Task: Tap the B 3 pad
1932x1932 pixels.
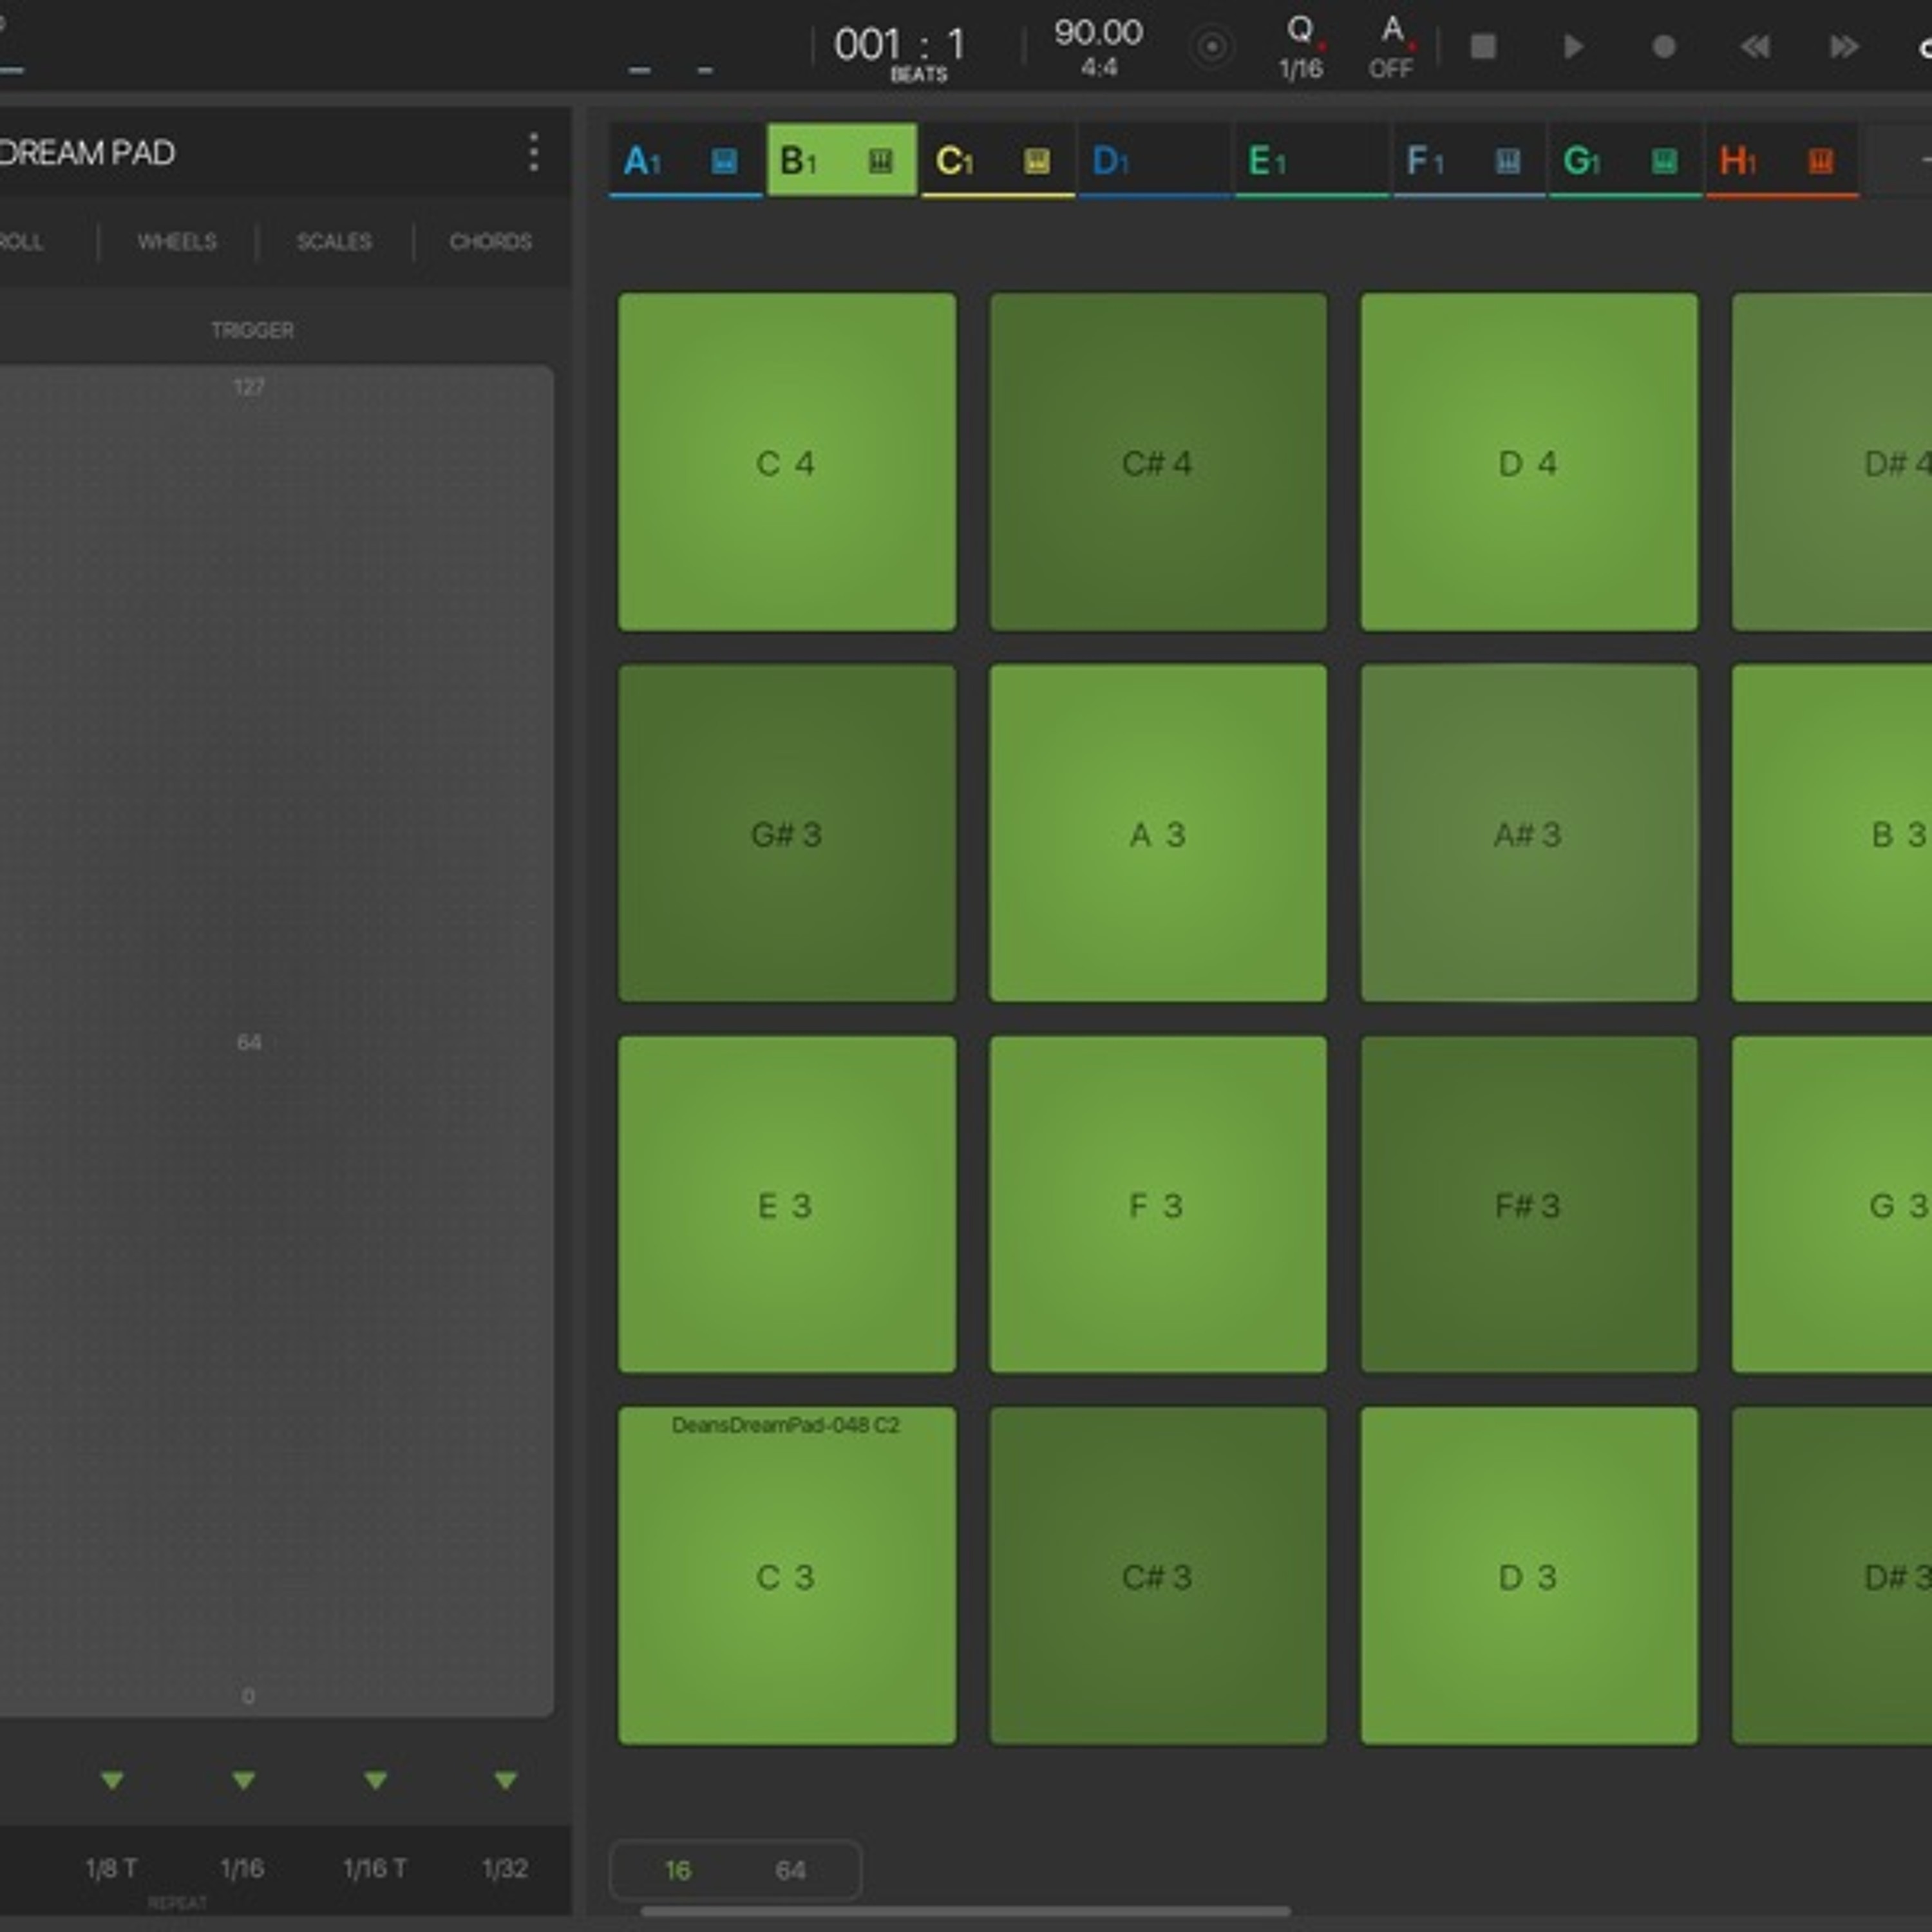Action: 1832,833
